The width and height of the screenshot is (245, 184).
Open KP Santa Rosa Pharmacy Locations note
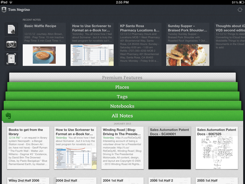click(140, 44)
